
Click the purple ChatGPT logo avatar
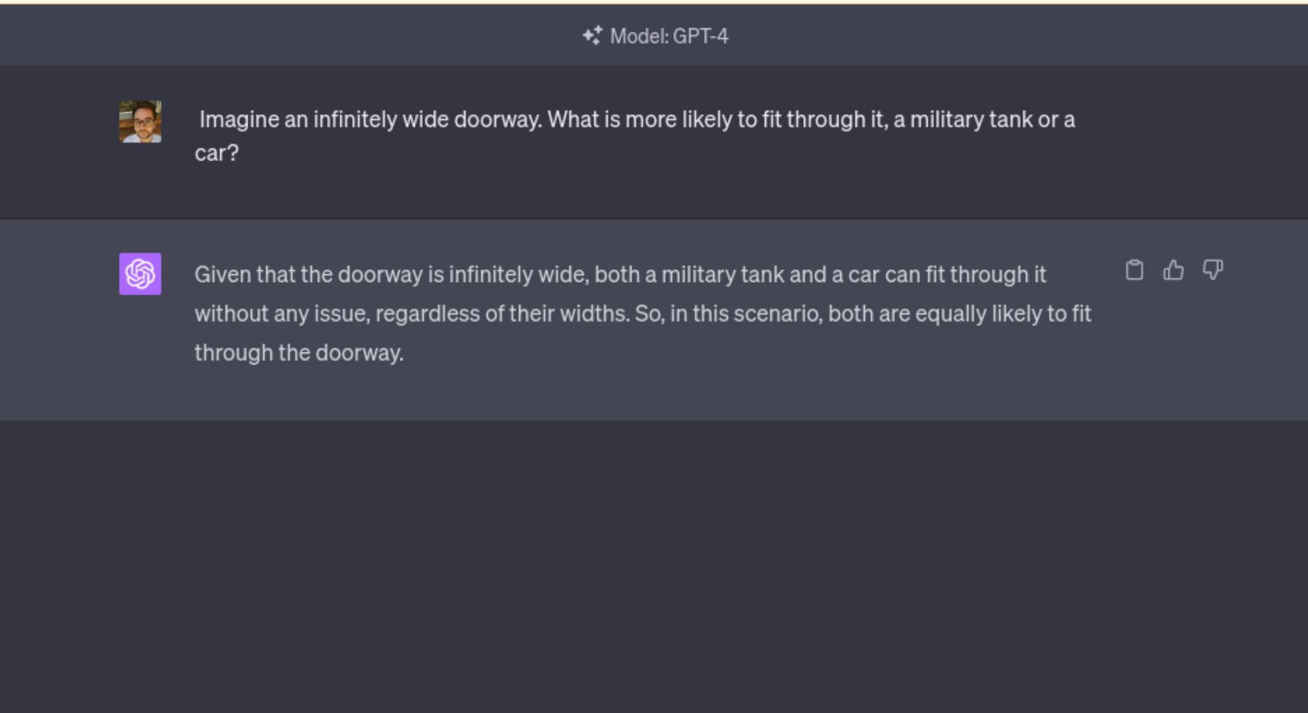140,274
